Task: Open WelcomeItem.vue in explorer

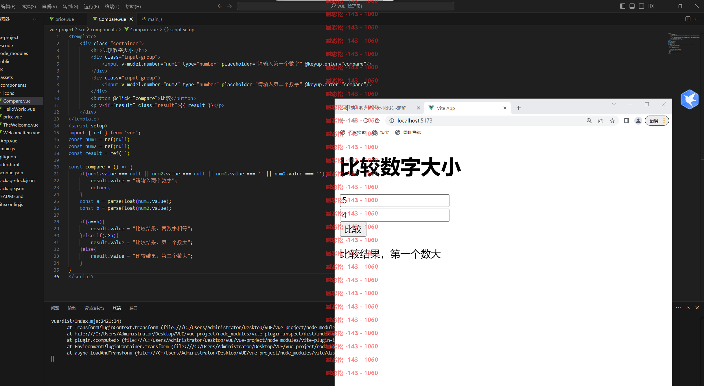Action: (22, 133)
